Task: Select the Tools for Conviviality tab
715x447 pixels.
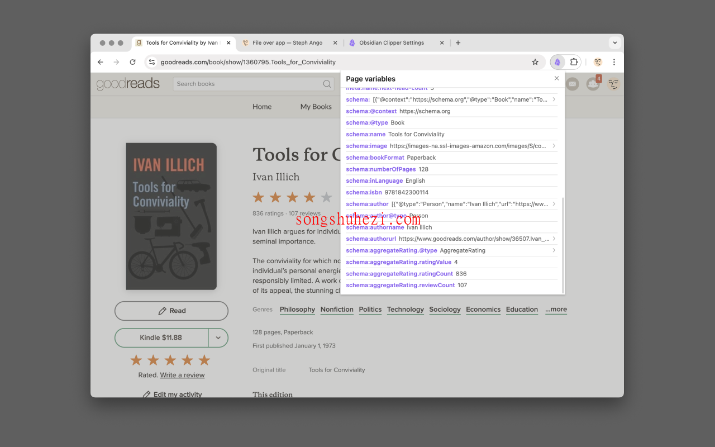Action: pos(184,42)
